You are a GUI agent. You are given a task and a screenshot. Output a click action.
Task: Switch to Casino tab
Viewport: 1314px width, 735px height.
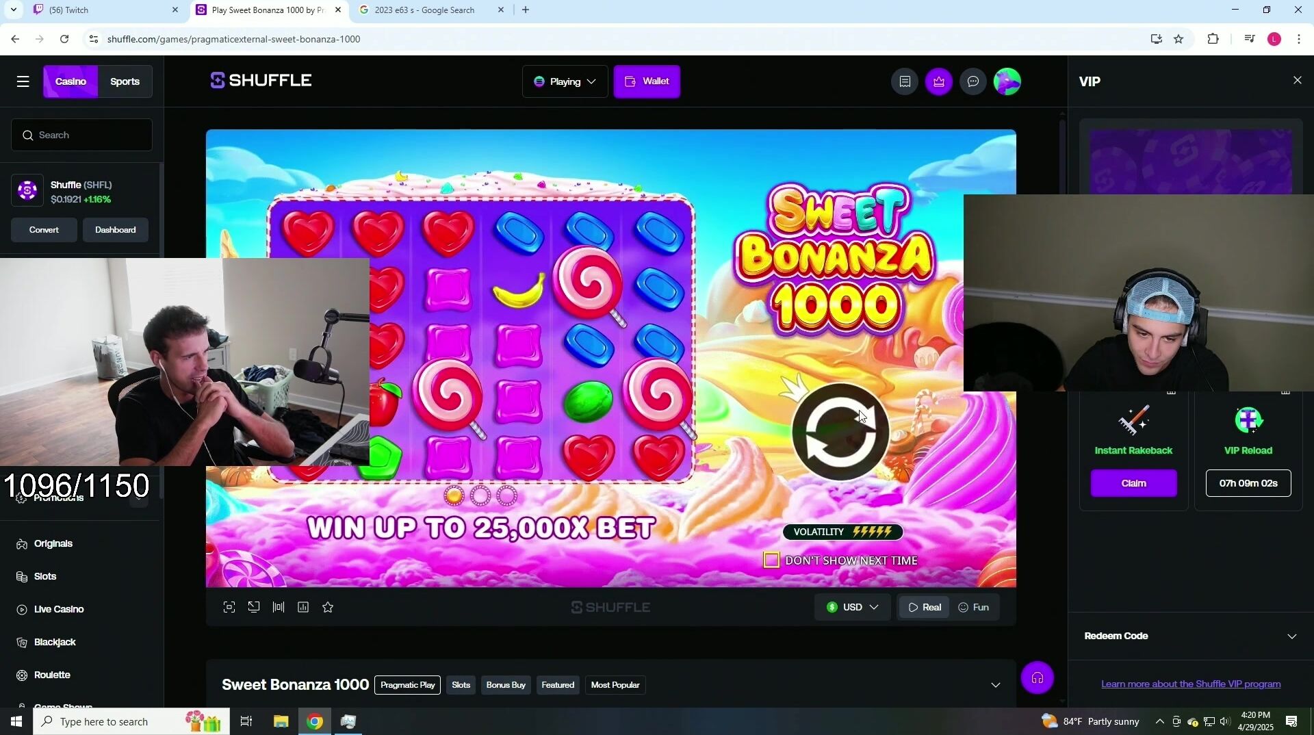[x=70, y=81]
